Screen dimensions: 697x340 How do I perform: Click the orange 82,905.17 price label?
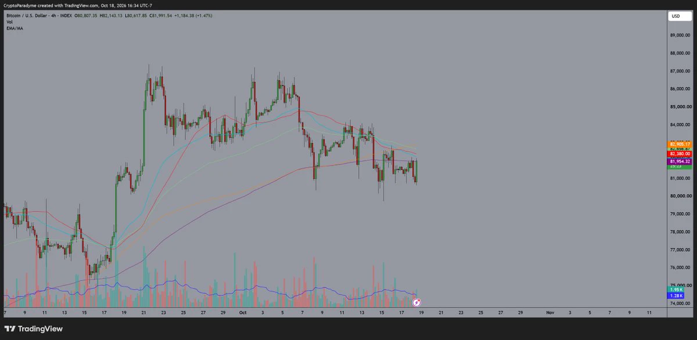click(679, 144)
